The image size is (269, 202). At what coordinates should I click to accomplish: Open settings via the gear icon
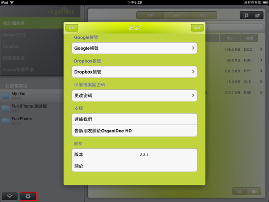28,196
